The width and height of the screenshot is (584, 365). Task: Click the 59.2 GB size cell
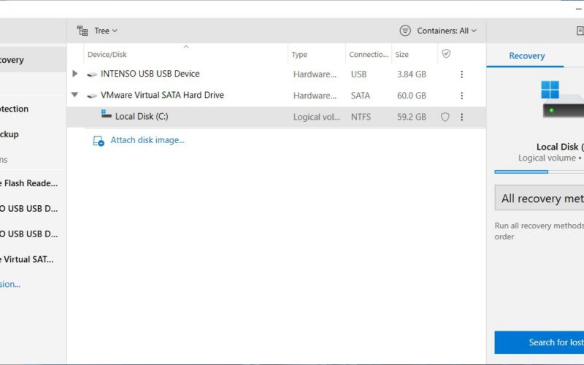411,117
